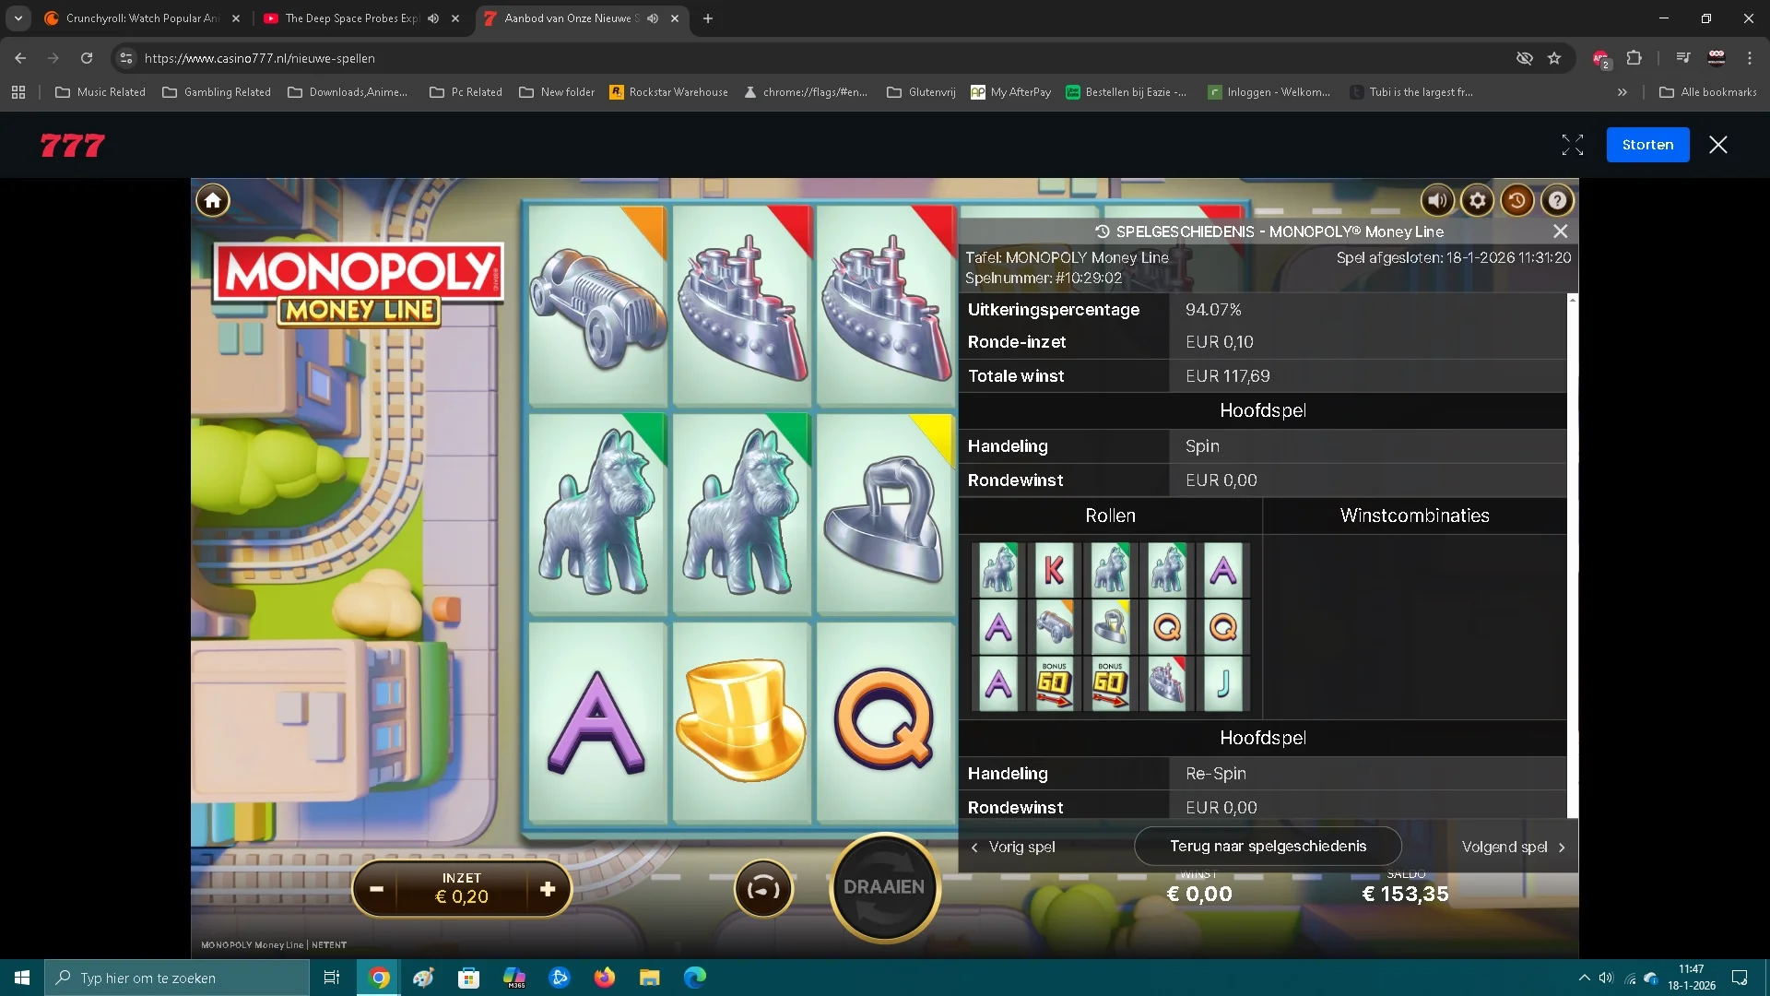Click the tracking protection eye icon
Viewport: 1770px width, 996px height.
click(1525, 58)
